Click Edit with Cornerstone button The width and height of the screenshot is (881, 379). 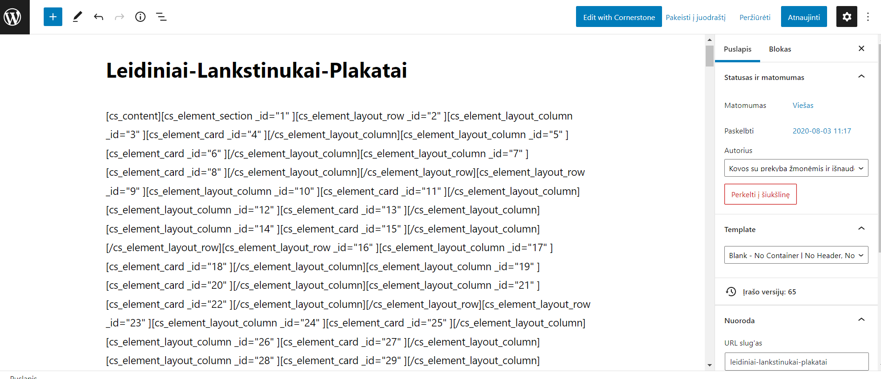tap(619, 17)
